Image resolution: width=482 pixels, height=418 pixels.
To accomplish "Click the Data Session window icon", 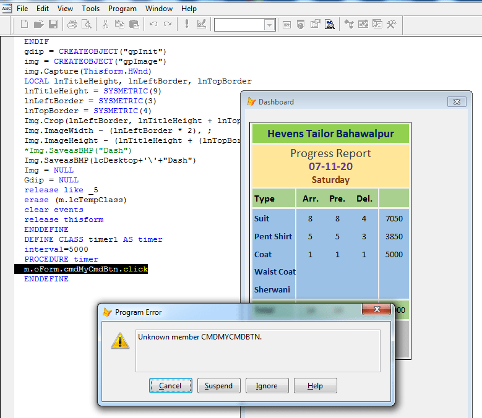I will coord(301,24).
